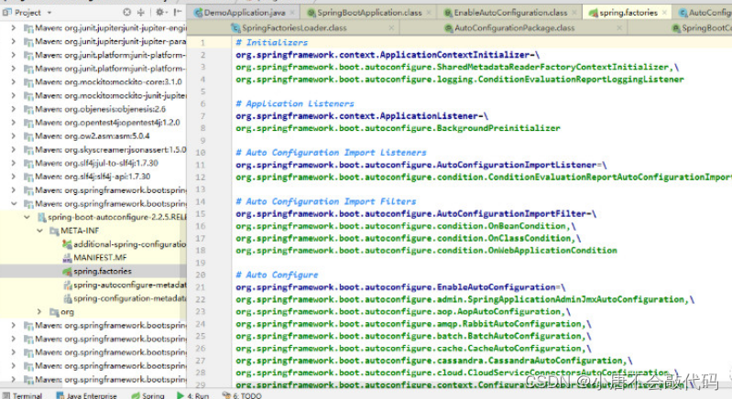
Task: Click the Run play icon in bottom bar
Action: (180, 395)
